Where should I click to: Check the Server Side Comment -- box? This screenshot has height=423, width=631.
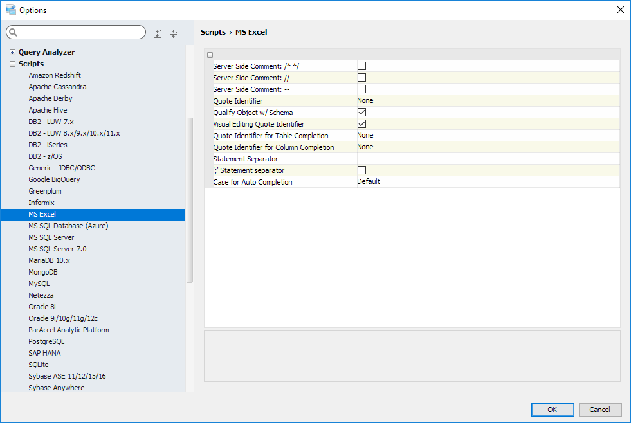coord(361,89)
